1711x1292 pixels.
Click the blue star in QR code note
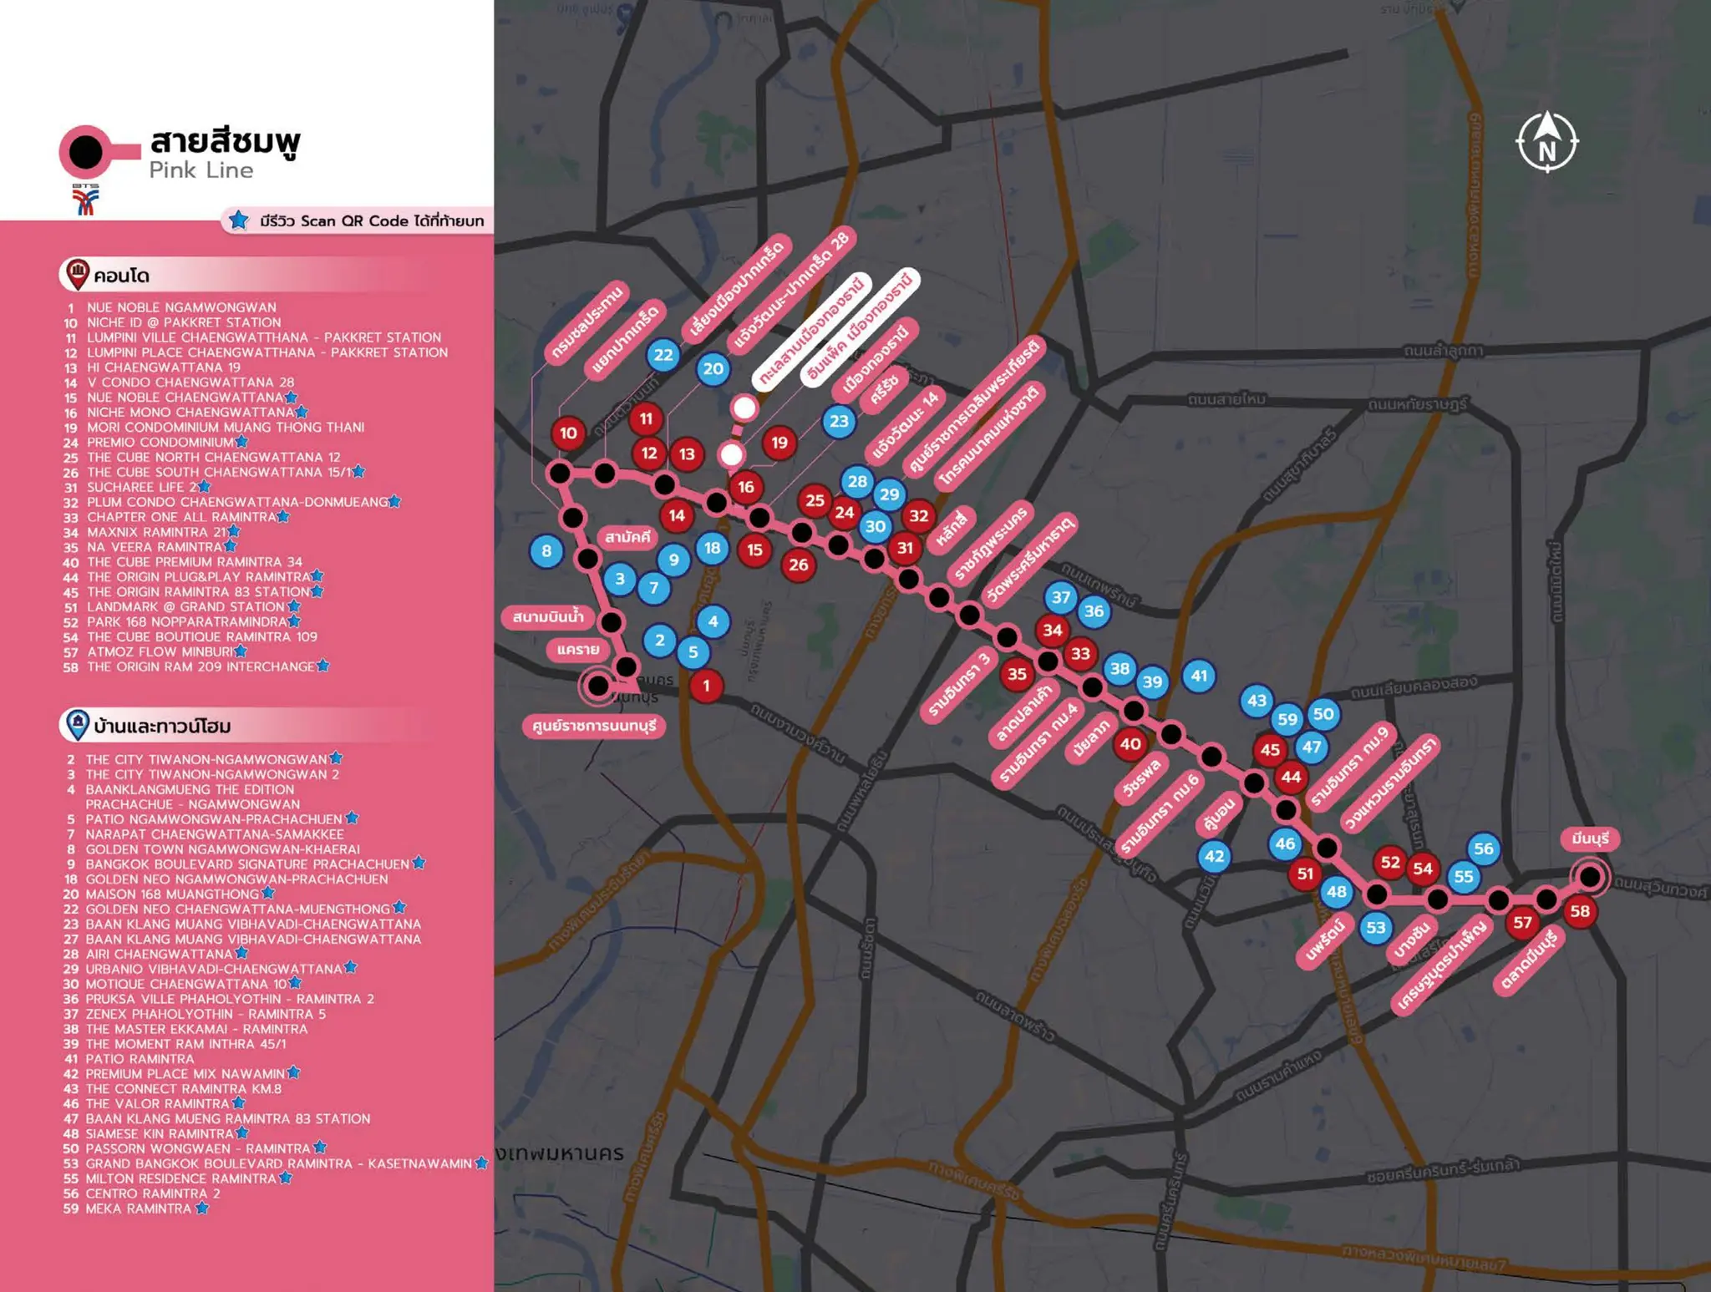(x=239, y=220)
